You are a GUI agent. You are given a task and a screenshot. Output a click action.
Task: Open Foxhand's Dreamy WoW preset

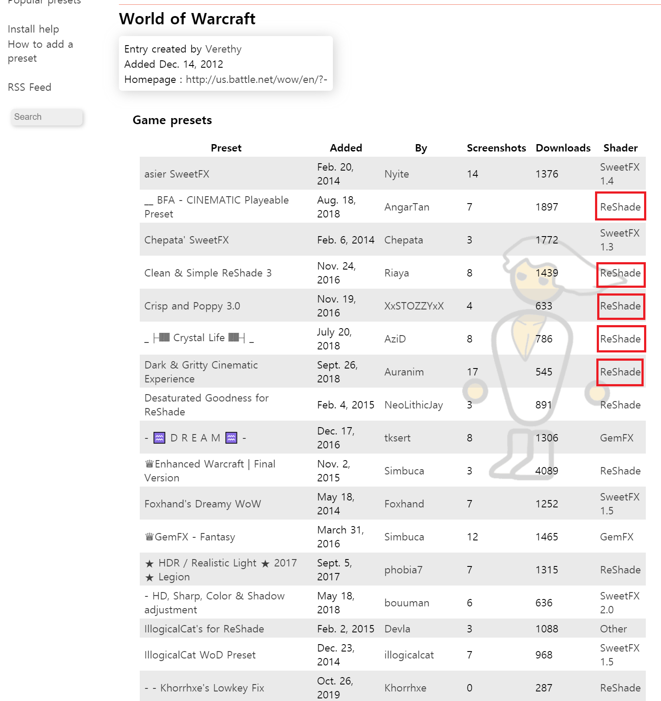pos(203,504)
